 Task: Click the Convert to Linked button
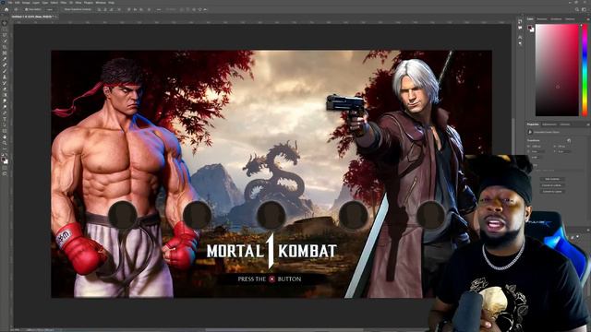pos(552,185)
